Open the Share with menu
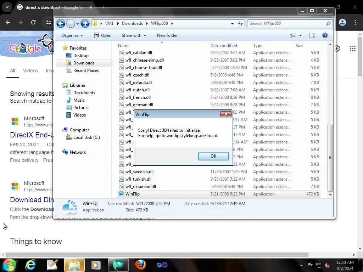The image size is (363, 272). pyautogui.click(x=134, y=35)
